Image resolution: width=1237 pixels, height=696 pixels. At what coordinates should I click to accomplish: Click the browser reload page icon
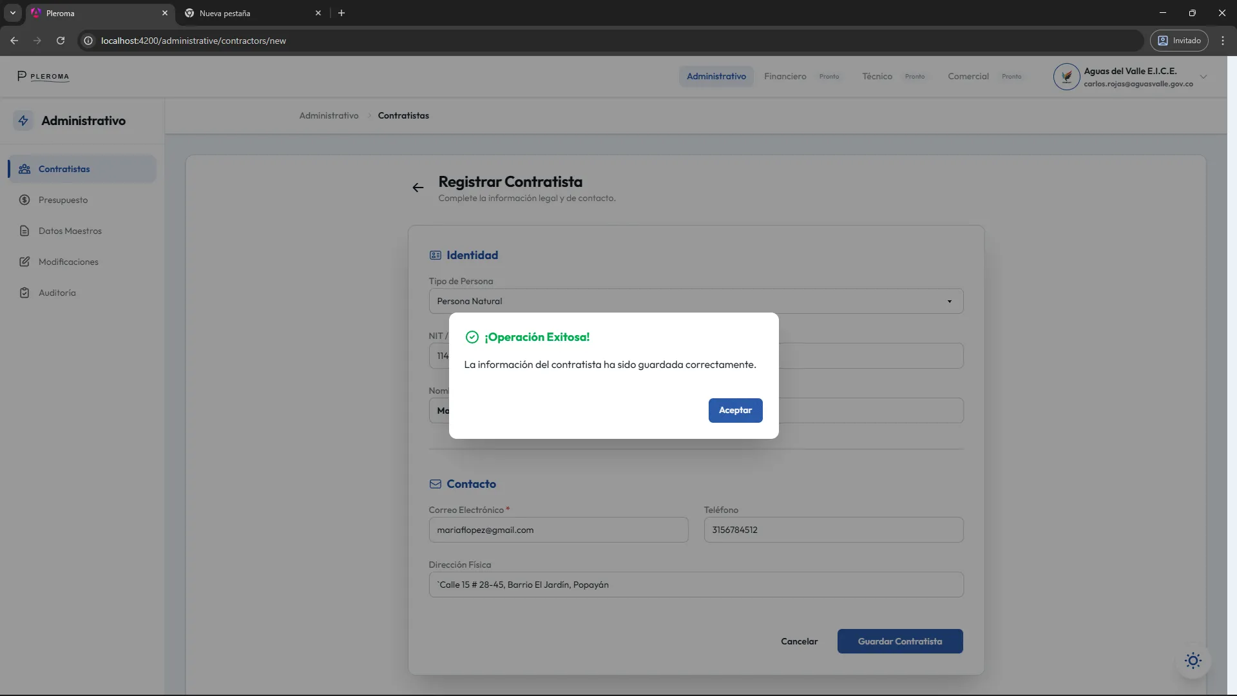(x=61, y=41)
